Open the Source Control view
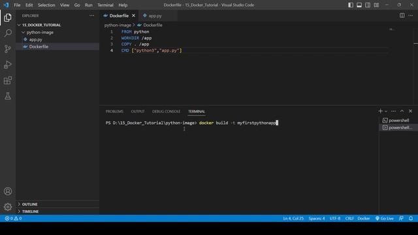This screenshot has height=235, width=418. coord(8,49)
